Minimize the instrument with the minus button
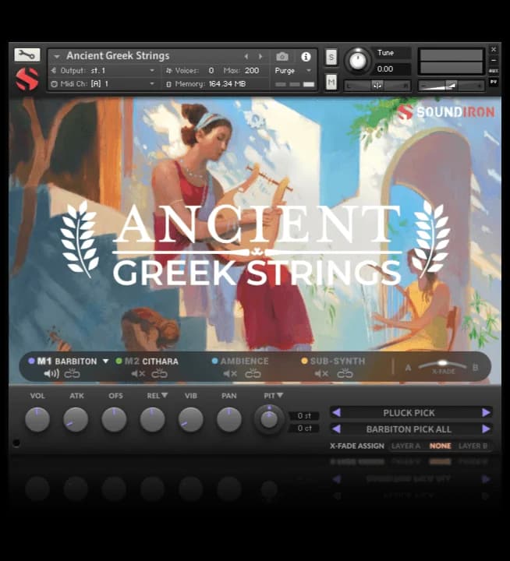 [x=494, y=61]
